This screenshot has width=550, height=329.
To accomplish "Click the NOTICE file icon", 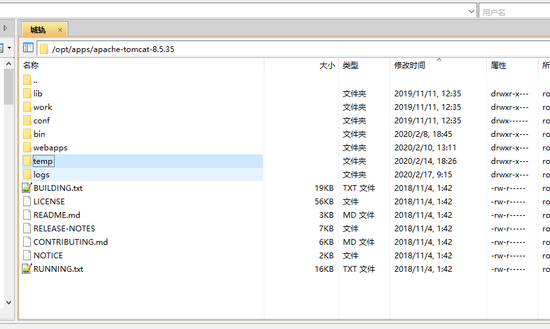I will pos(27,255).
